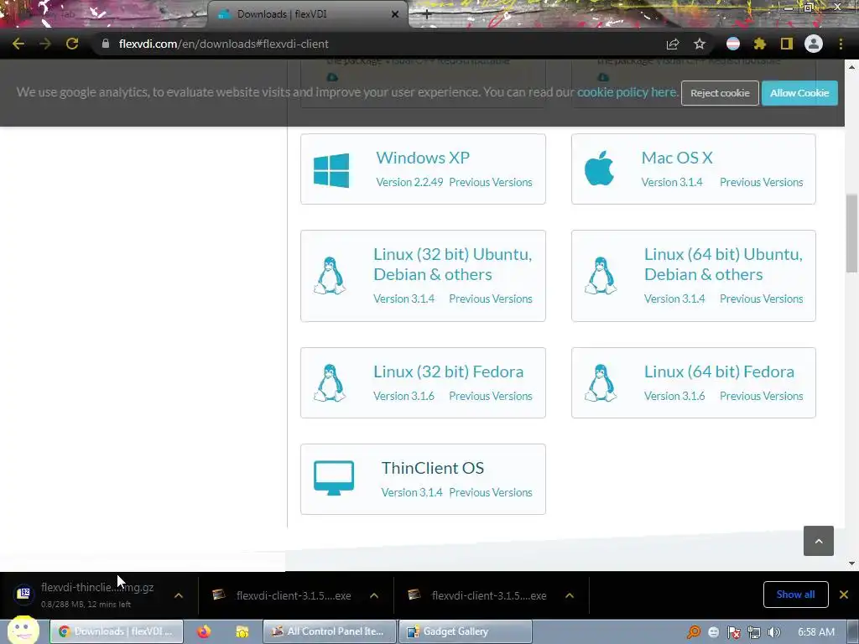This screenshot has height=644, width=859.
Task: Open Linux (32 bit) Fedora title
Action: click(x=448, y=371)
